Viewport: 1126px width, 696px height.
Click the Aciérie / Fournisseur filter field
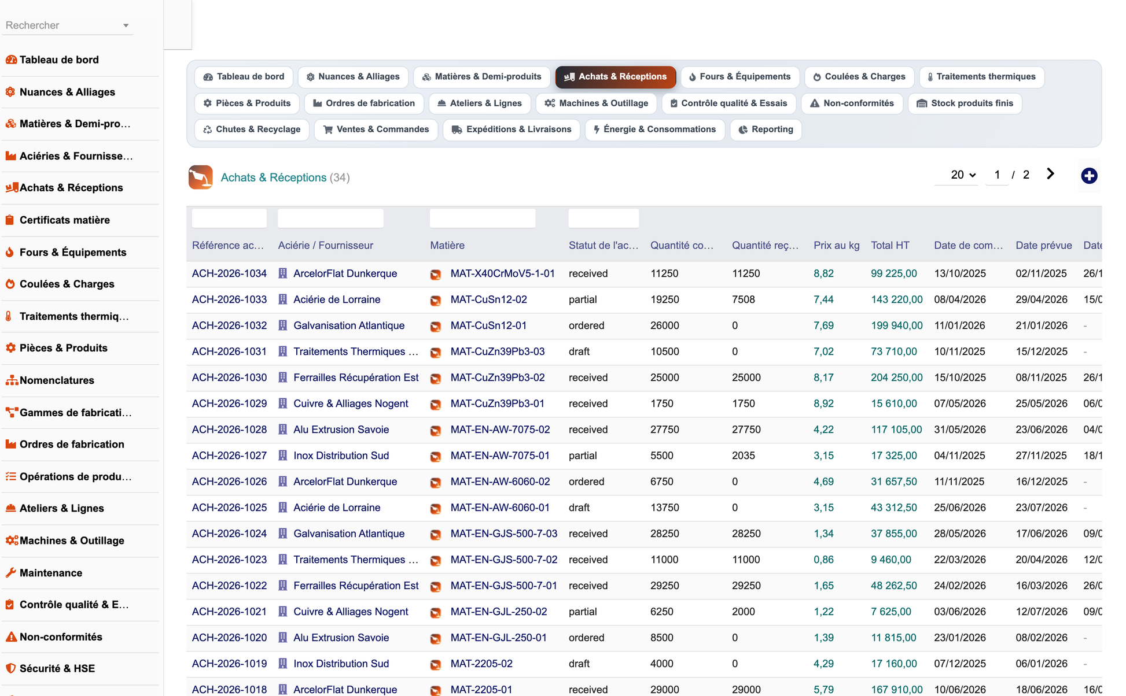click(x=330, y=219)
